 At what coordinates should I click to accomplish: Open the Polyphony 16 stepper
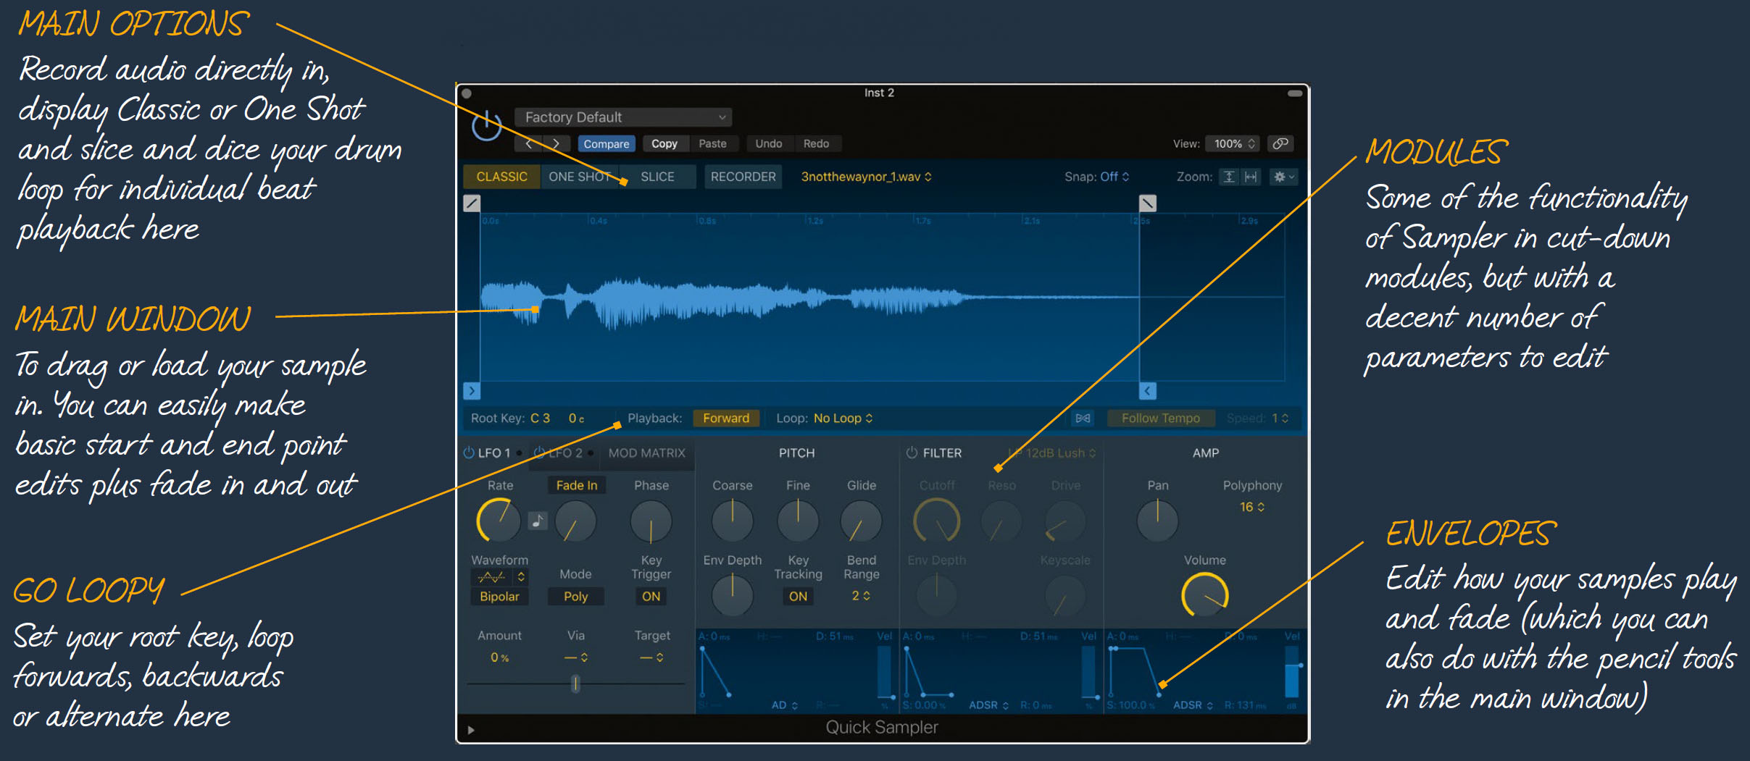[x=1252, y=507]
